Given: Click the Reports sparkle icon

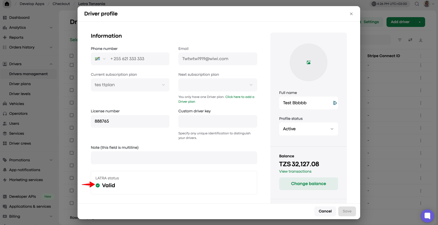Looking at the screenshot, I should coord(5,37).
